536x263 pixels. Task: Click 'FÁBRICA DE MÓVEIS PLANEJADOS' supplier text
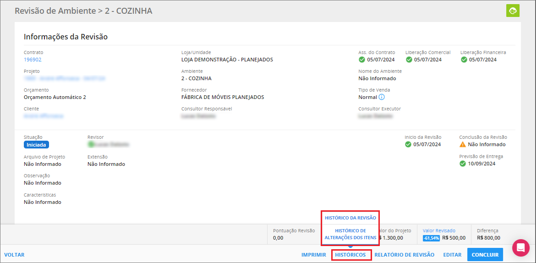click(x=223, y=97)
